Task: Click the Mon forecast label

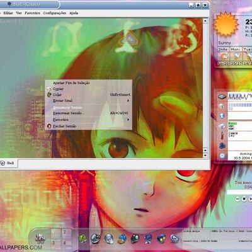Action: [x=236, y=49]
